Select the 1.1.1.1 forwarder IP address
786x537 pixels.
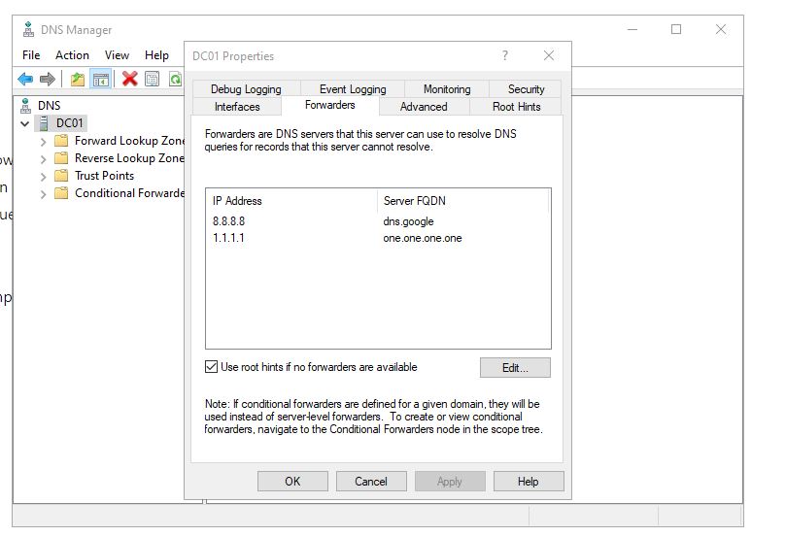pos(228,238)
